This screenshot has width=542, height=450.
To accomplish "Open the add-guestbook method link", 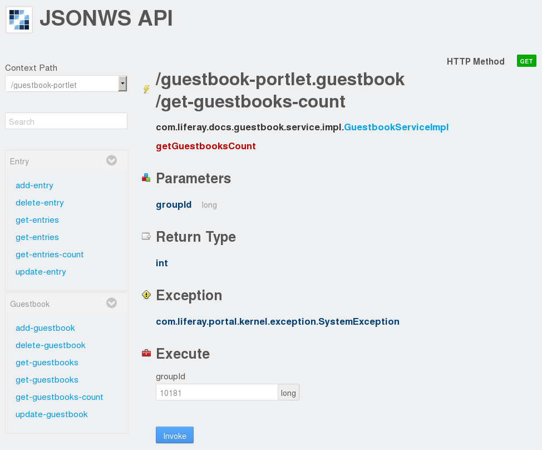I will 45,328.
